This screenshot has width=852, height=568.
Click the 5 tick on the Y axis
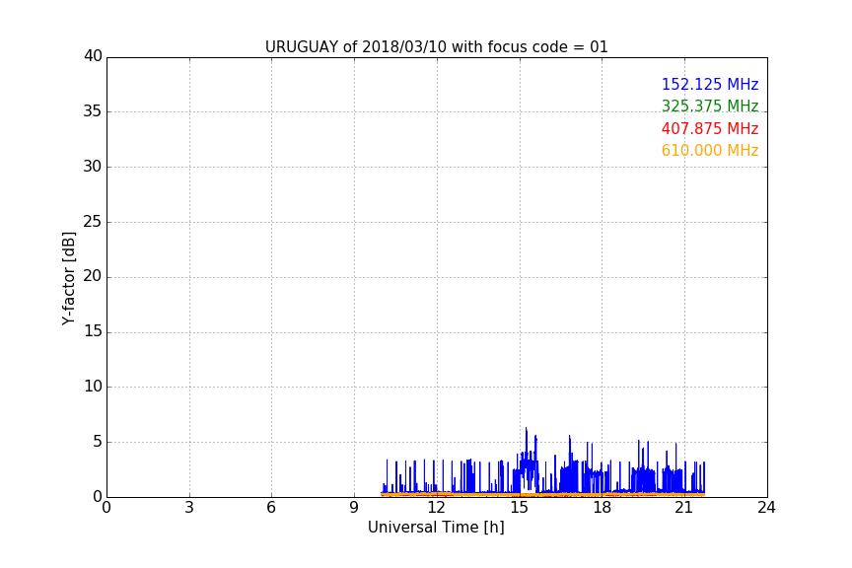(x=98, y=442)
